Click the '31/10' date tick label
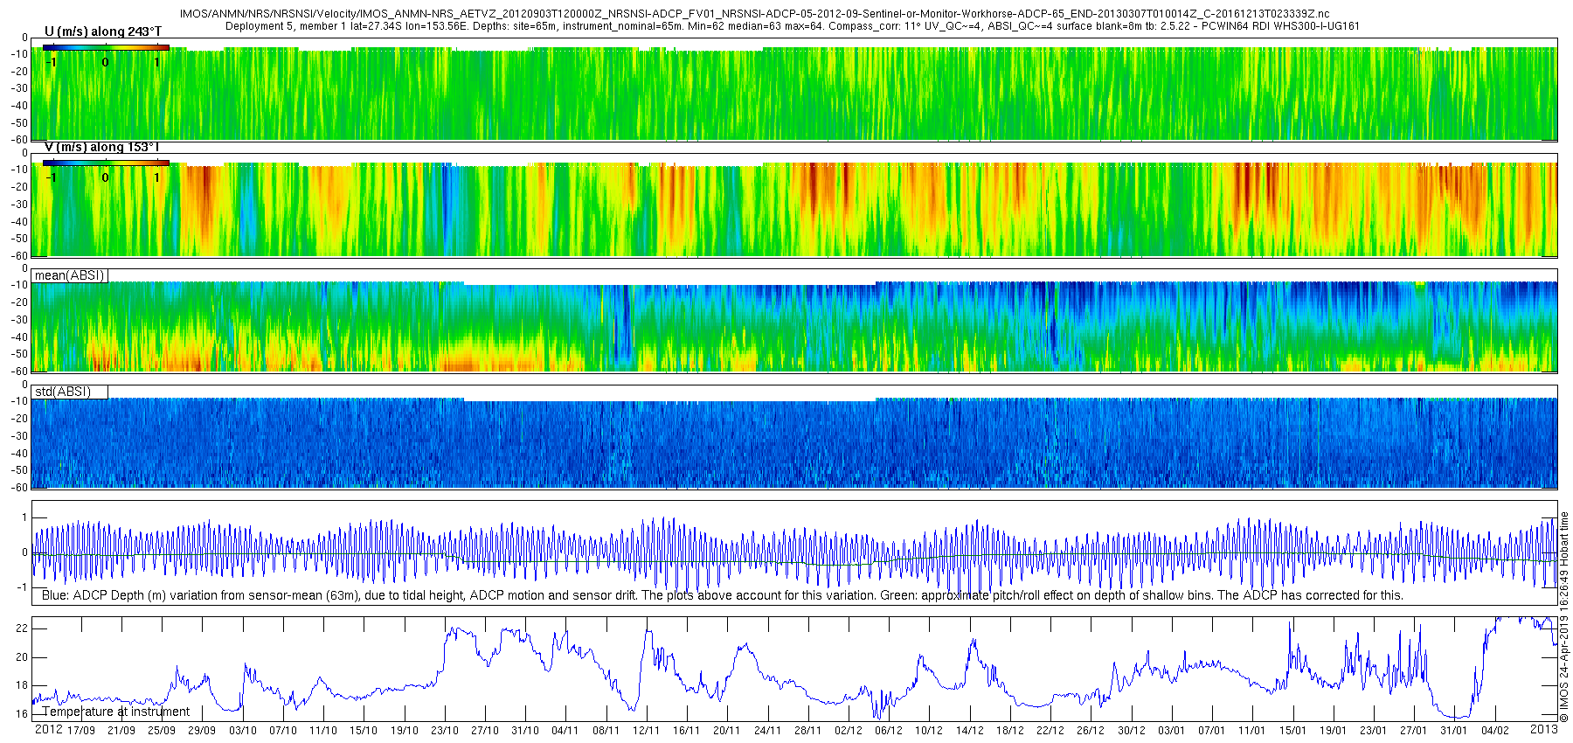This screenshot has height=743, width=1573. 525,731
